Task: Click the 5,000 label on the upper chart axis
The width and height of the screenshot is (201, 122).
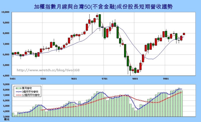Action: tap(6, 65)
